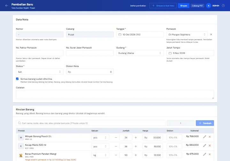Increase quantity of Kecap Manis
This screenshot has width=230, height=161.
[136, 146]
